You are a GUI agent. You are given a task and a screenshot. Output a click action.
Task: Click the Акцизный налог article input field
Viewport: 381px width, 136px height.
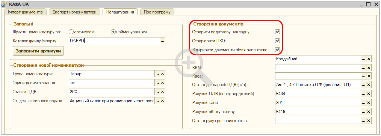112,101
